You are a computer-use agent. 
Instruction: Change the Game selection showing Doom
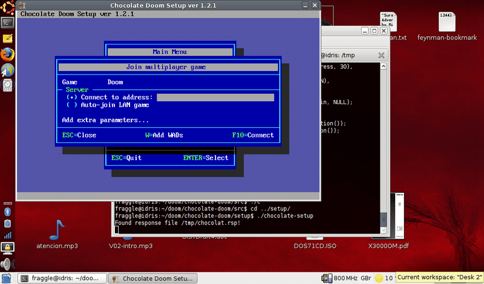115,82
